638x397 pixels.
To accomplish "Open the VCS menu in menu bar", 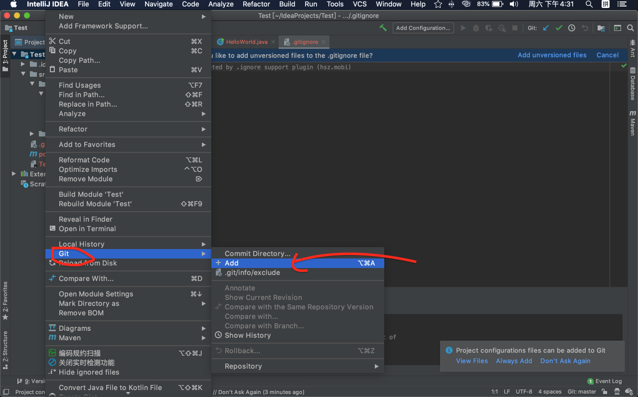I will coord(360,4).
